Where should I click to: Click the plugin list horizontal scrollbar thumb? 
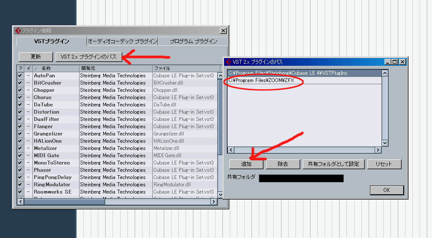pyautogui.click(x=65, y=202)
